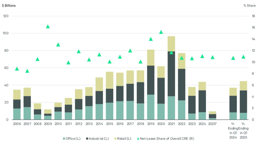Click the Industrial (L) legend square
The image size is (261, 150).
coord(87,139)
